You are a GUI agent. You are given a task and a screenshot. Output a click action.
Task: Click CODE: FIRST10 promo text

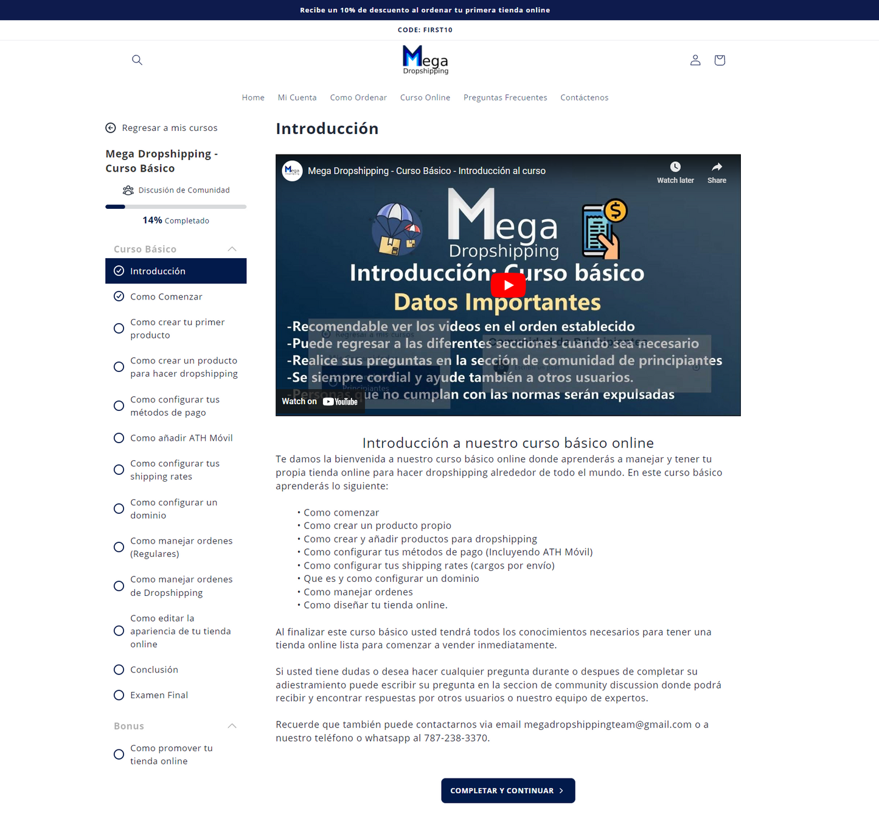point(425,30)
